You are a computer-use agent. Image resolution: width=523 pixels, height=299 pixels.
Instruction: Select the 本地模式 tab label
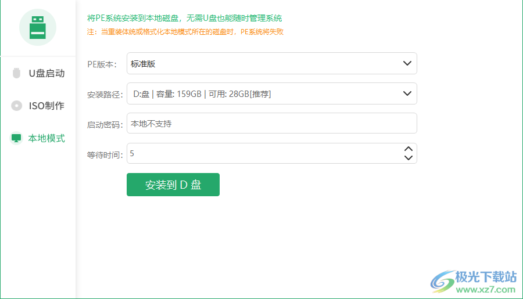[x=46, y=138]
